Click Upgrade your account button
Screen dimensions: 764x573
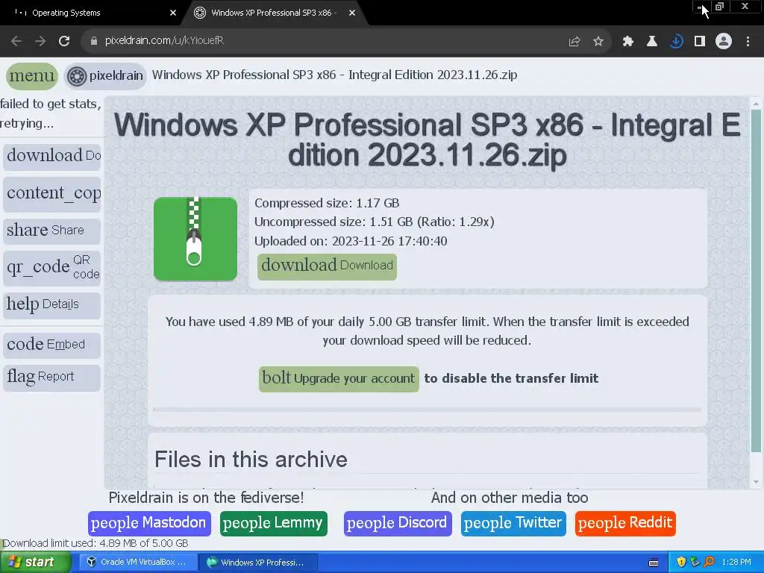(x=339, y=378)
